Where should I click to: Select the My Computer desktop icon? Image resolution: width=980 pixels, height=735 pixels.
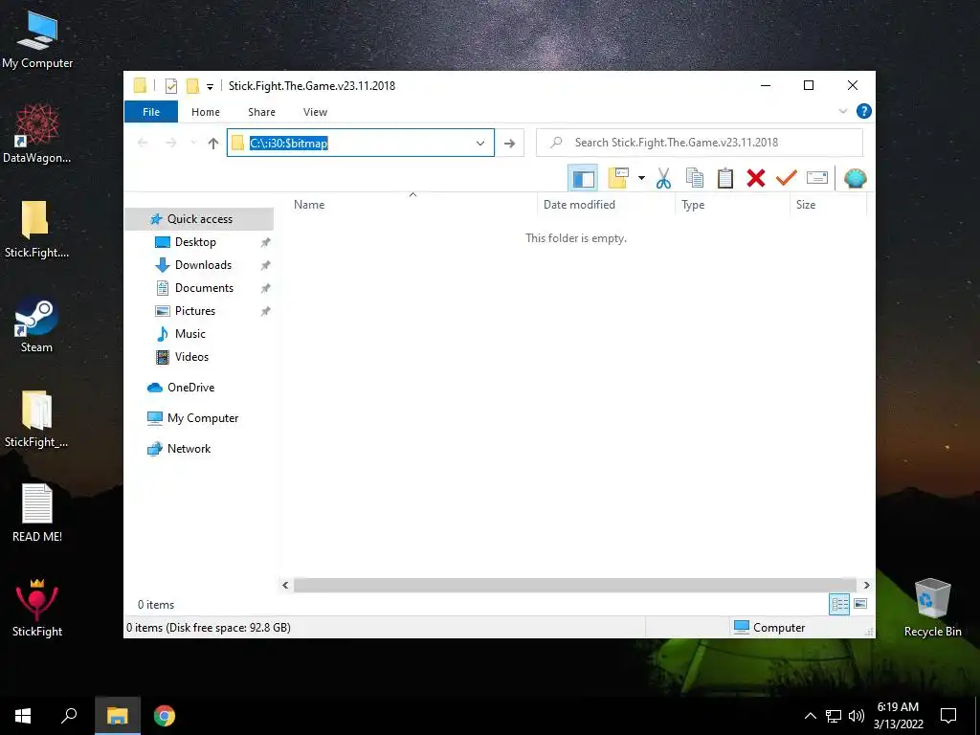37,40
